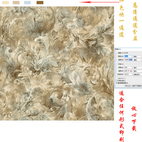The width and height of the screenshot is (142, 142).
Task: Open pixel width unit dropdown
Action: pos(138,56)
